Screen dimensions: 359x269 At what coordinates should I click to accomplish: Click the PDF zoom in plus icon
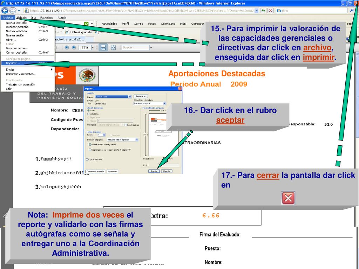(x=74, y=48)
